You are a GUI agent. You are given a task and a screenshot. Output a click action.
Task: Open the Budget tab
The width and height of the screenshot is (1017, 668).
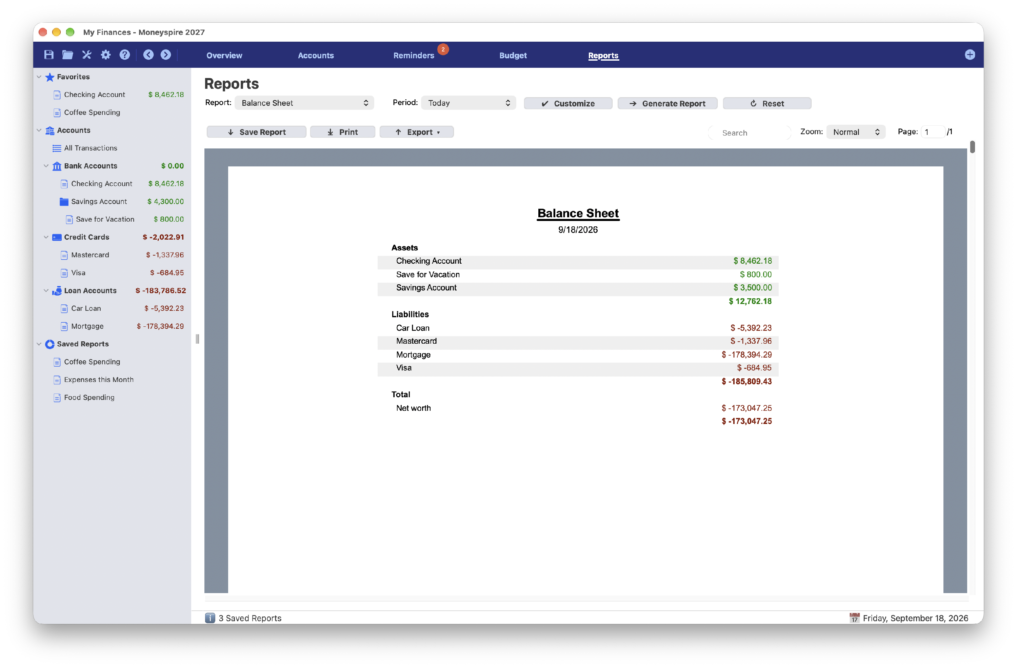pos(513,56)
